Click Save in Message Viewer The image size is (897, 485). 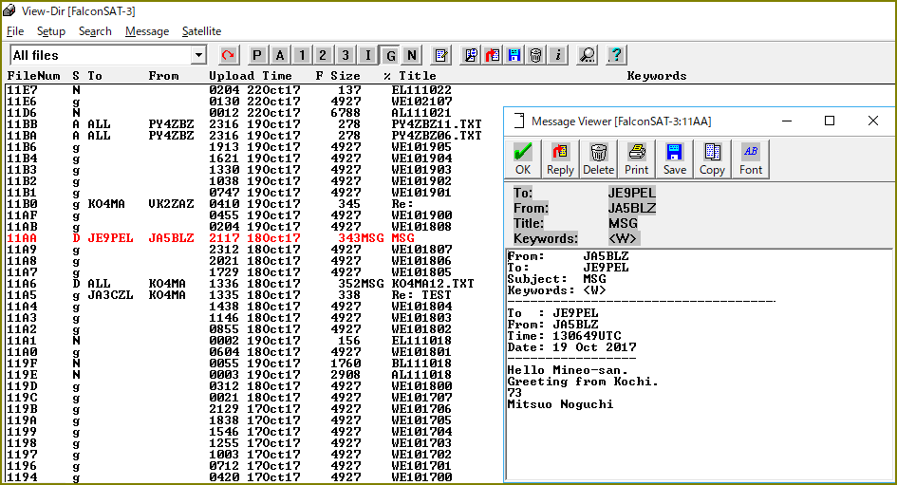[x=675, y=159]
